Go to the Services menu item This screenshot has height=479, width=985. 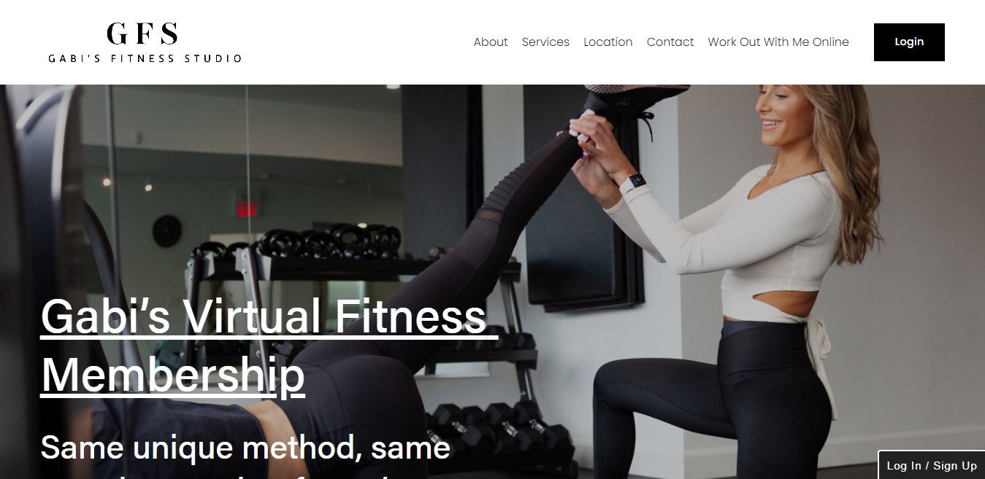tap(545, 42)
